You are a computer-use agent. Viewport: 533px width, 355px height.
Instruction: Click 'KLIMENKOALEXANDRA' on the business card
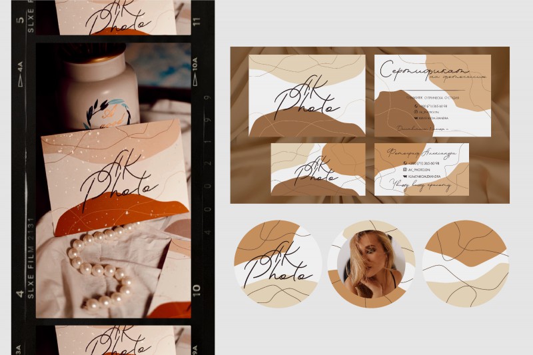[x=424, y=177]
